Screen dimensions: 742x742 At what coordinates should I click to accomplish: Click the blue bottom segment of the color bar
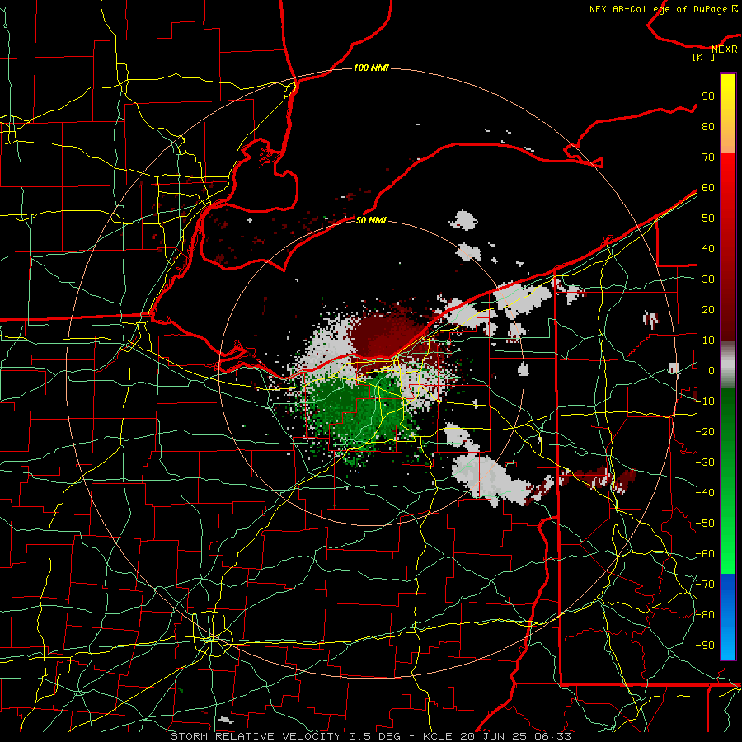pos(728,616)
